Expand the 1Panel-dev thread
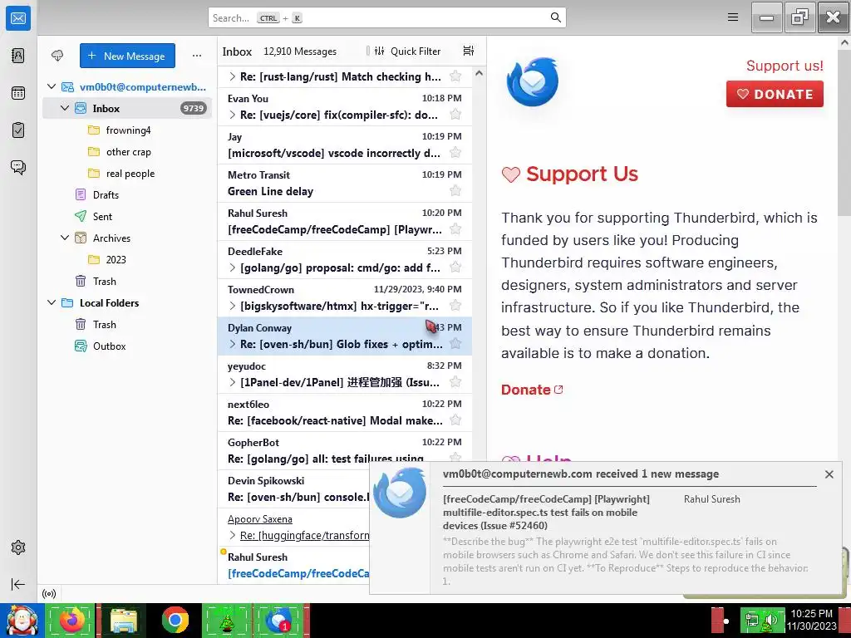The width and height of the screenshot is (851, 638). tap(233, 382)
